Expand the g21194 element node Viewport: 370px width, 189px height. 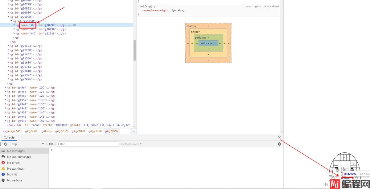click(8, 46)
